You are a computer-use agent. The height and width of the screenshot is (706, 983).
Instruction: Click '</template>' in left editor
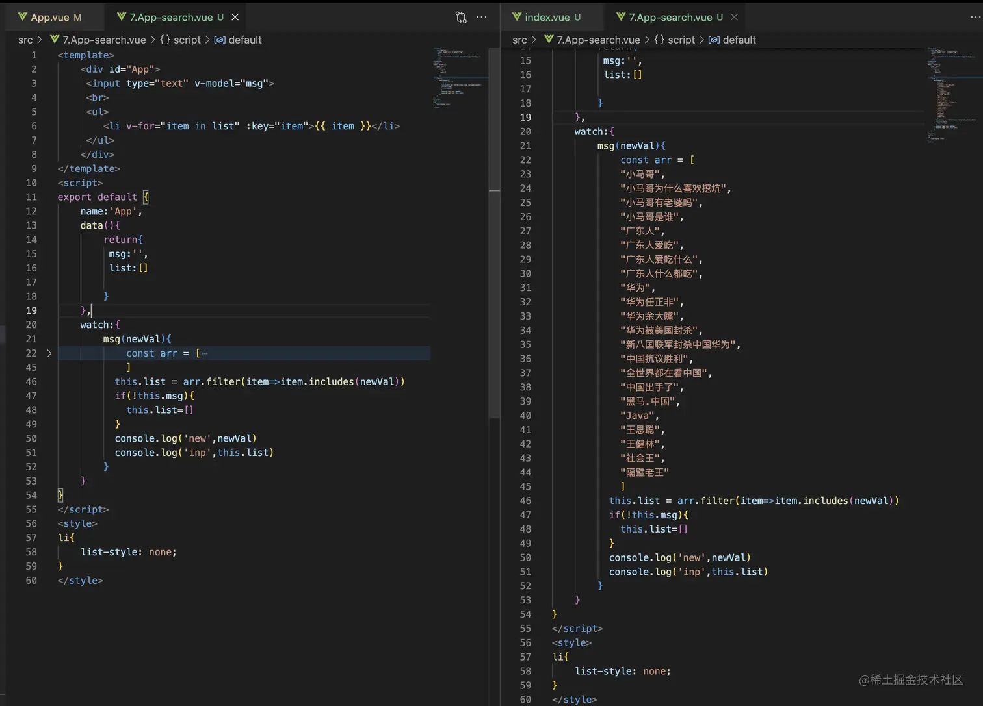coord(88,169)
